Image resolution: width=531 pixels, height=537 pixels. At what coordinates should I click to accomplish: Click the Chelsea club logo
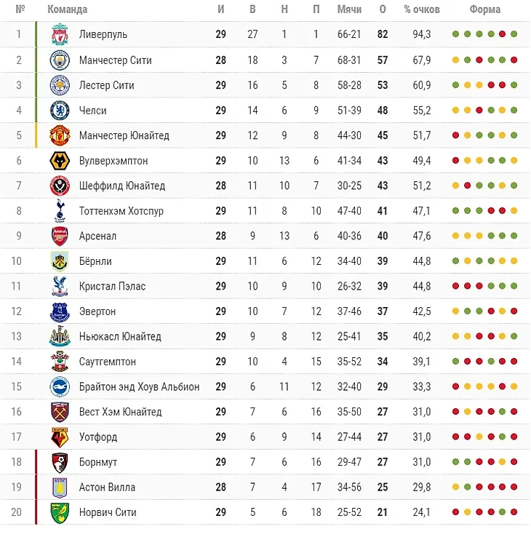pos(59,110)
